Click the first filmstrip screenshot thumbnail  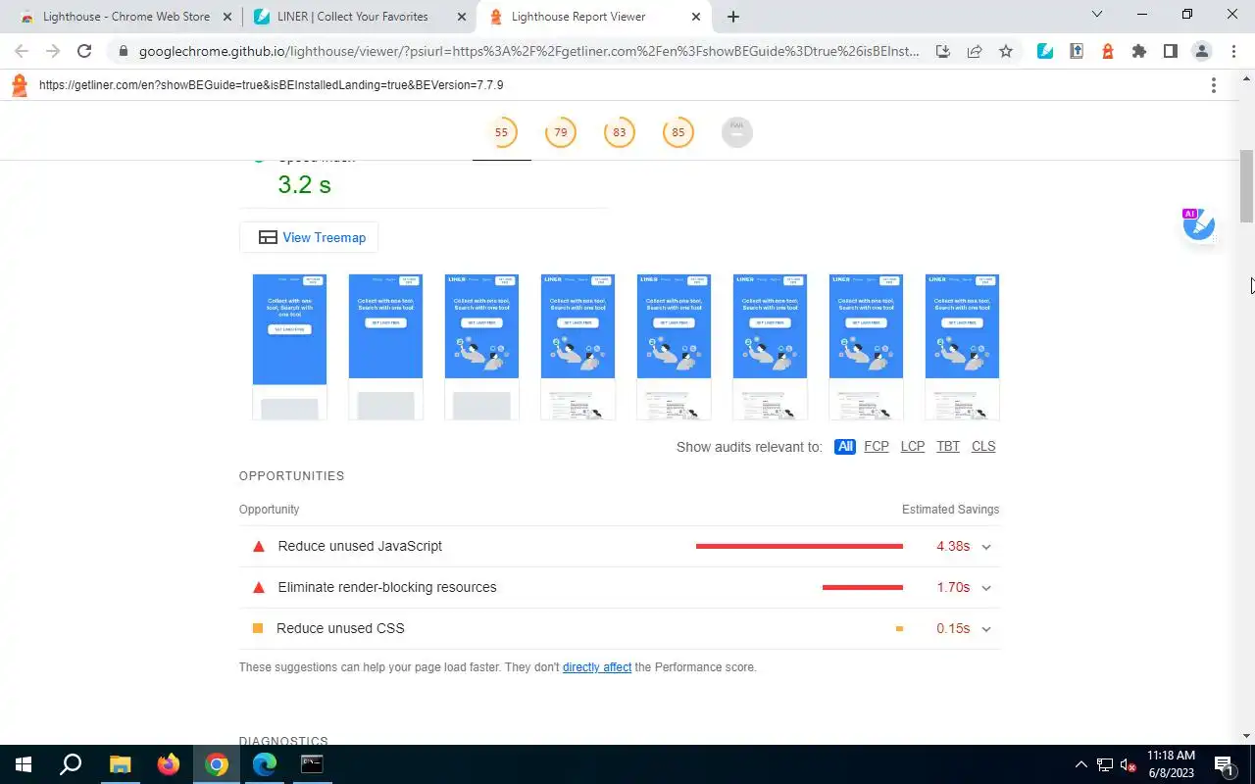pyautogui.click(x=289, y=347)
